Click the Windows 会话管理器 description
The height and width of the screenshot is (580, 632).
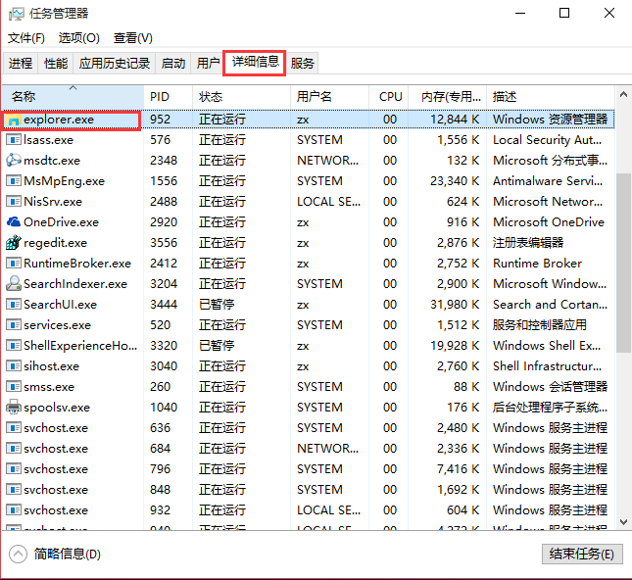pyautogui.click(x=550, y=387)
